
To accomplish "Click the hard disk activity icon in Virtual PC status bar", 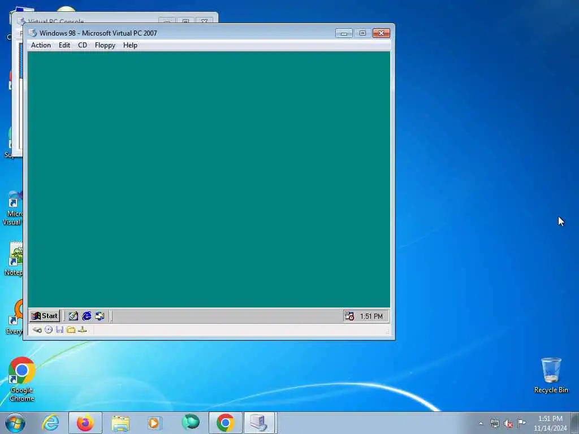I will (37, 330).
